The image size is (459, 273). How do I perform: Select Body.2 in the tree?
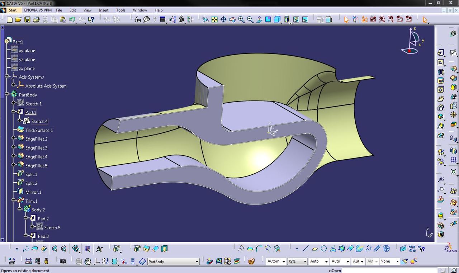[38, 210]
